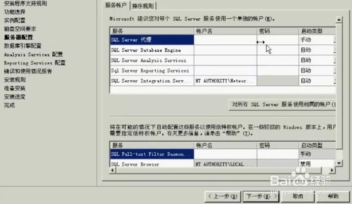352x204 pixels.
Task: Select SQL Server Browser service row
Action: click(x=152, y=164)
